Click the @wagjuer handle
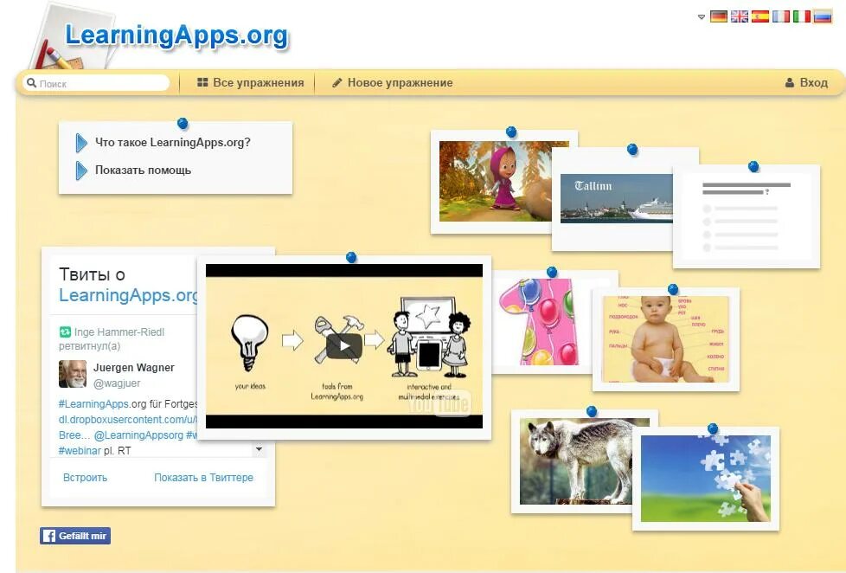The width and height of the screenshot is (846, 573). tap(117, 383)
